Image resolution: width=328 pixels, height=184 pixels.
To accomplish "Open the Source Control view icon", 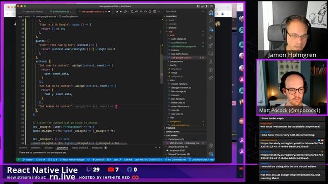I will coord(211,29).
